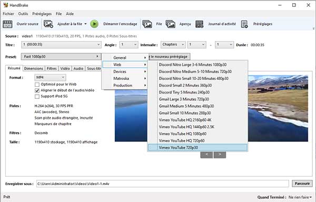Expand the General preset category
Screen dimensions: 316x202
click(125, 58)
